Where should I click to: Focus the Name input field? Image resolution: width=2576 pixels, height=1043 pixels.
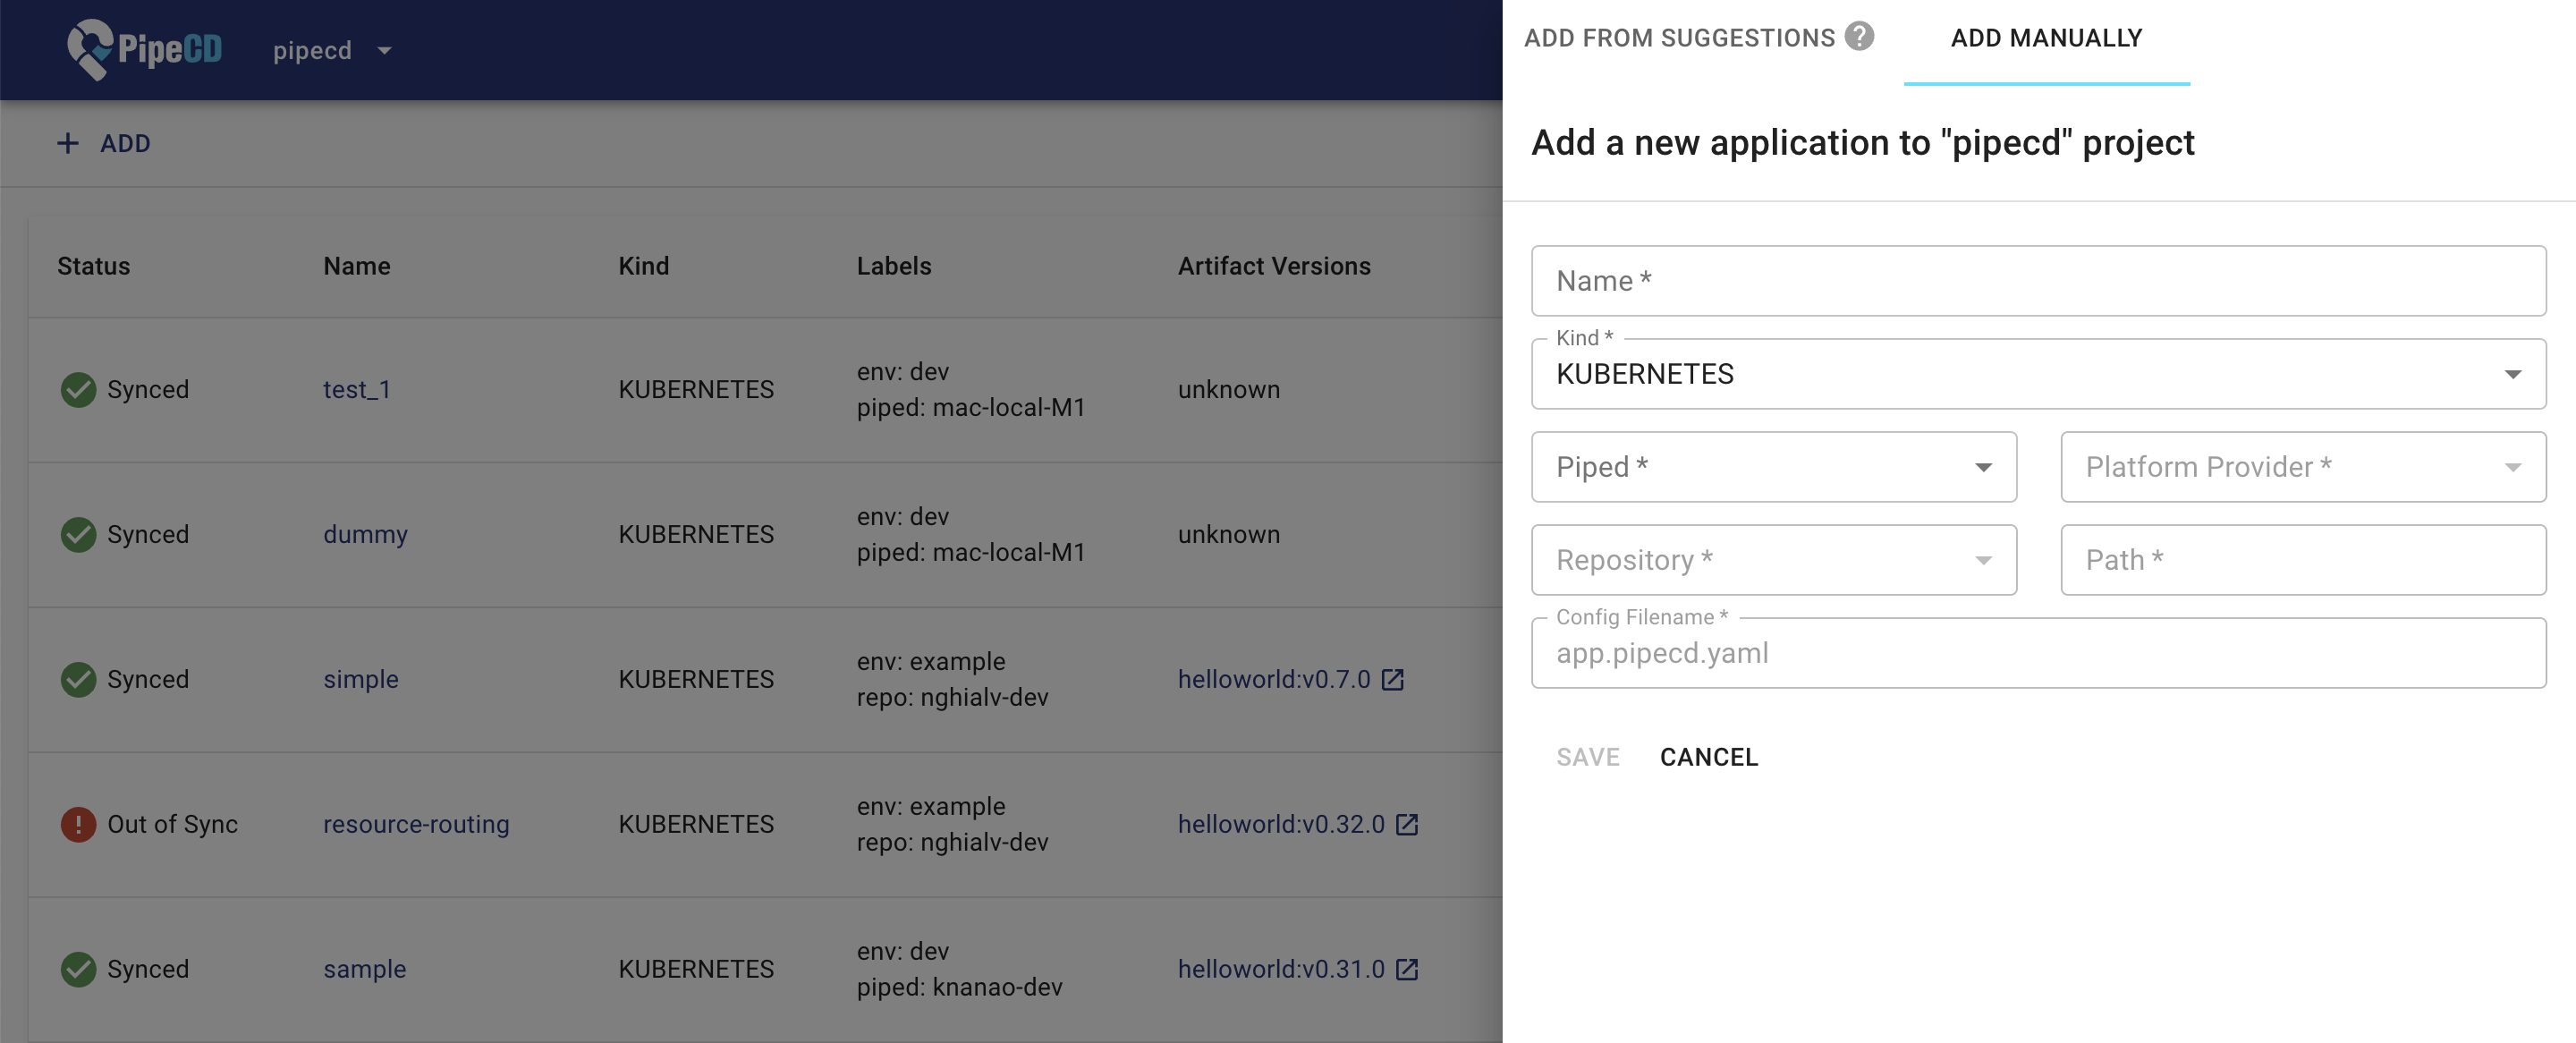[x=2038, y=281]
